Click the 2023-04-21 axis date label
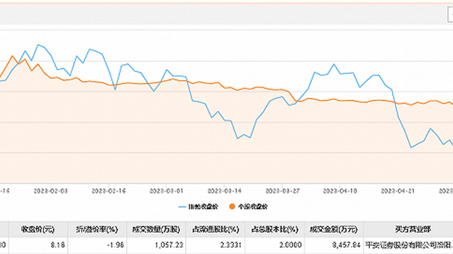453x254 pixels. 398,191
